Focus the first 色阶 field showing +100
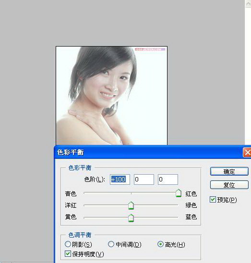Screen dimensions: 251x263 (120, 179)
